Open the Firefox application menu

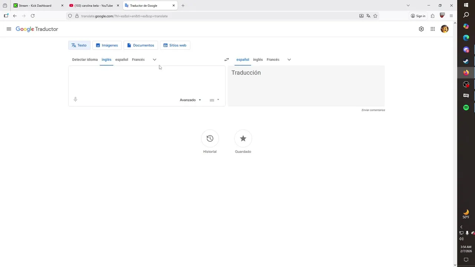tap(451, 16)
